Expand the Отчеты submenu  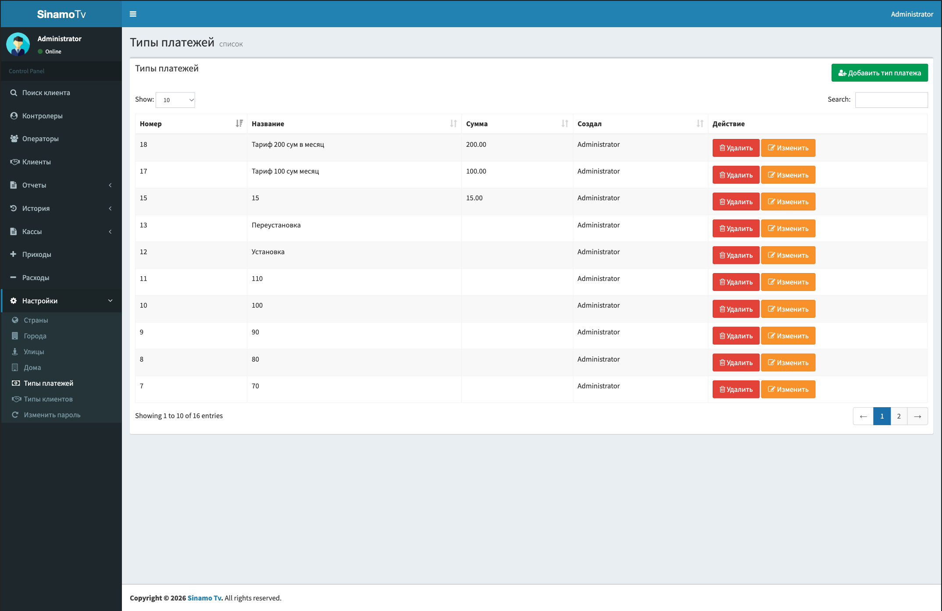[x=61, y=185]
